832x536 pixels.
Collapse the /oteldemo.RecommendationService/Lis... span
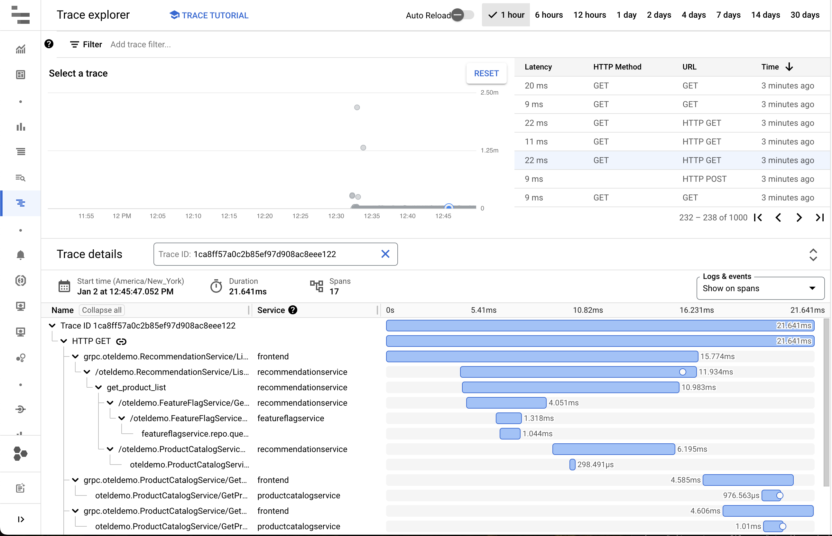click(x=87, y=372)
